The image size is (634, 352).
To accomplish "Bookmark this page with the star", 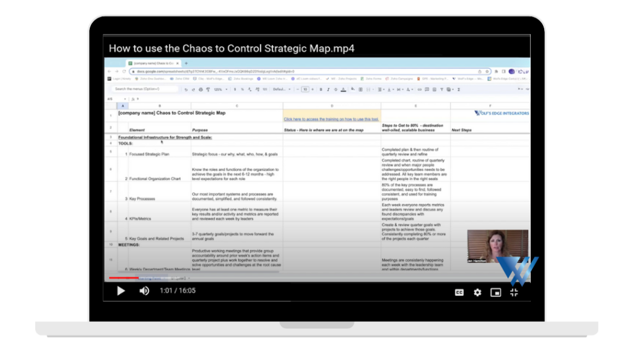I will 487,72.
